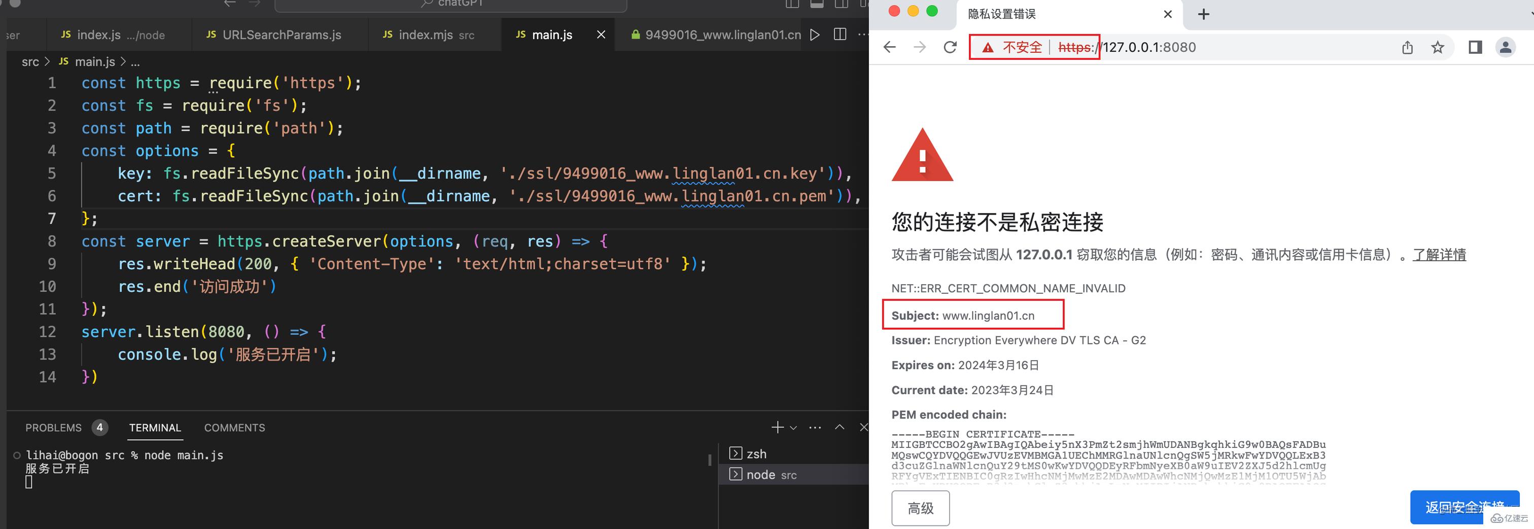Maximize the terminal panel with up chevron
Screen dimensions: 1534x529
point(840,427)
